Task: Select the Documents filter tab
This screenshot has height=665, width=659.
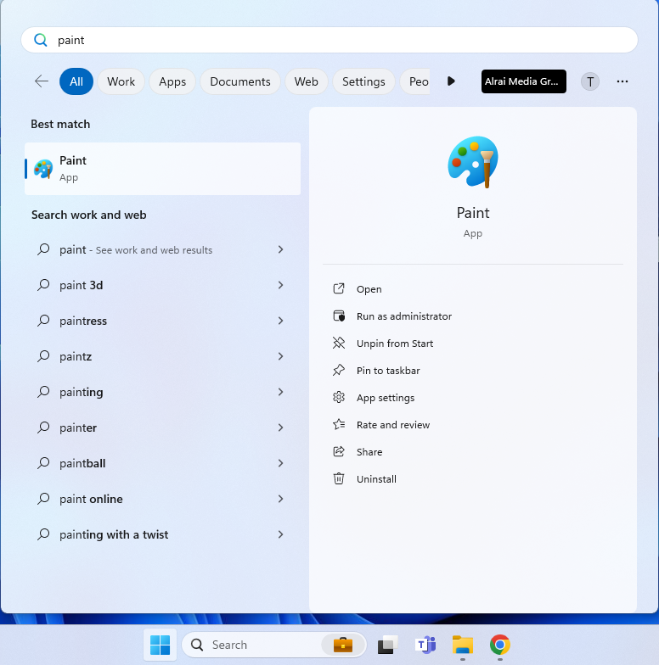Action: pyautogui.click(x=239, y=81)
